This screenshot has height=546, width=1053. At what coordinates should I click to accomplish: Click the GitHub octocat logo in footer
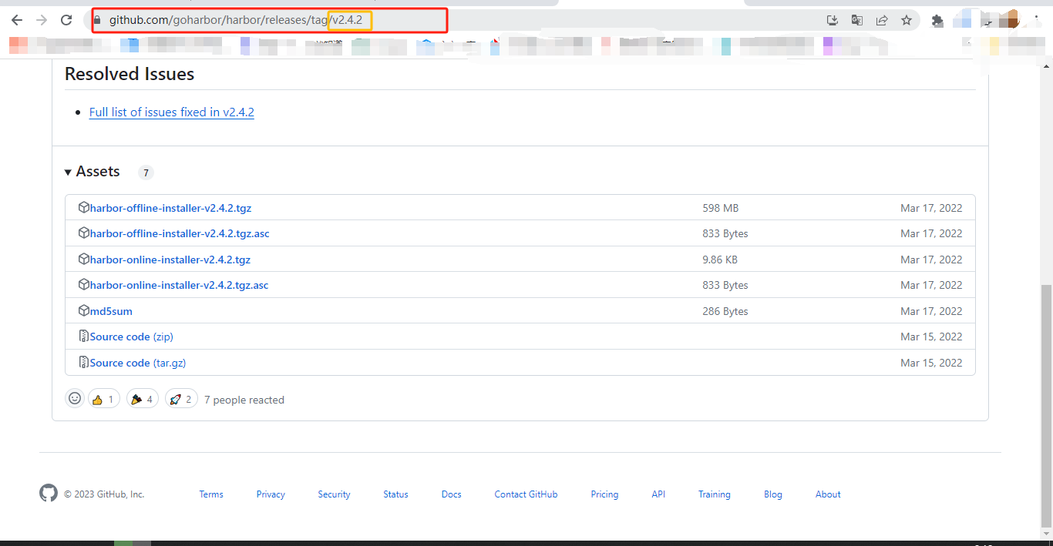pos(49,493)
